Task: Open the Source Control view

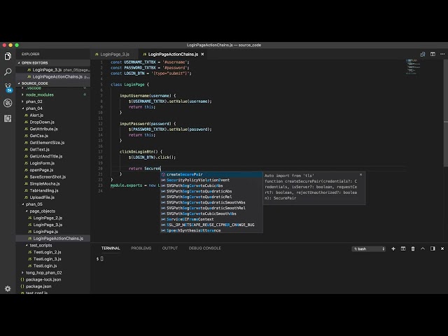Action: point(8,87)
